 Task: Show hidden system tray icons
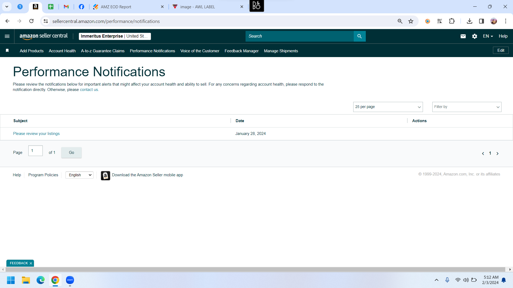tap(437, 280)
